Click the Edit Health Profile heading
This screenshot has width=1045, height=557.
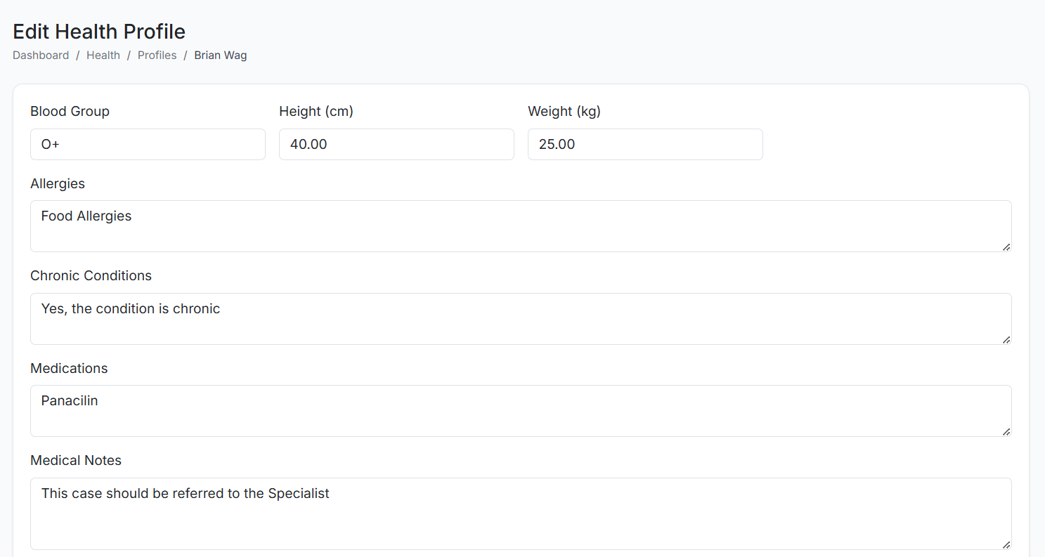(x=99, y=32)
